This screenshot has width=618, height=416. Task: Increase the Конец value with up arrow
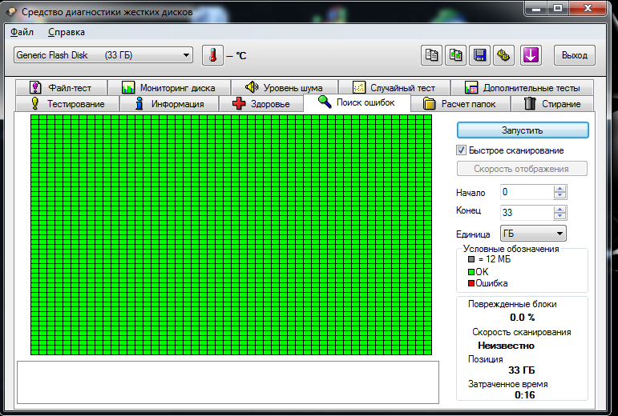(559, 209)
